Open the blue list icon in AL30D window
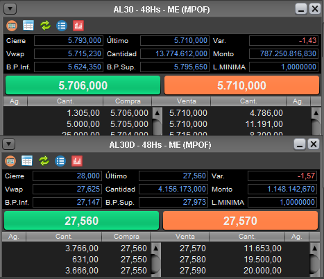Screen dimensions: 324x279 tap(60, 161)
